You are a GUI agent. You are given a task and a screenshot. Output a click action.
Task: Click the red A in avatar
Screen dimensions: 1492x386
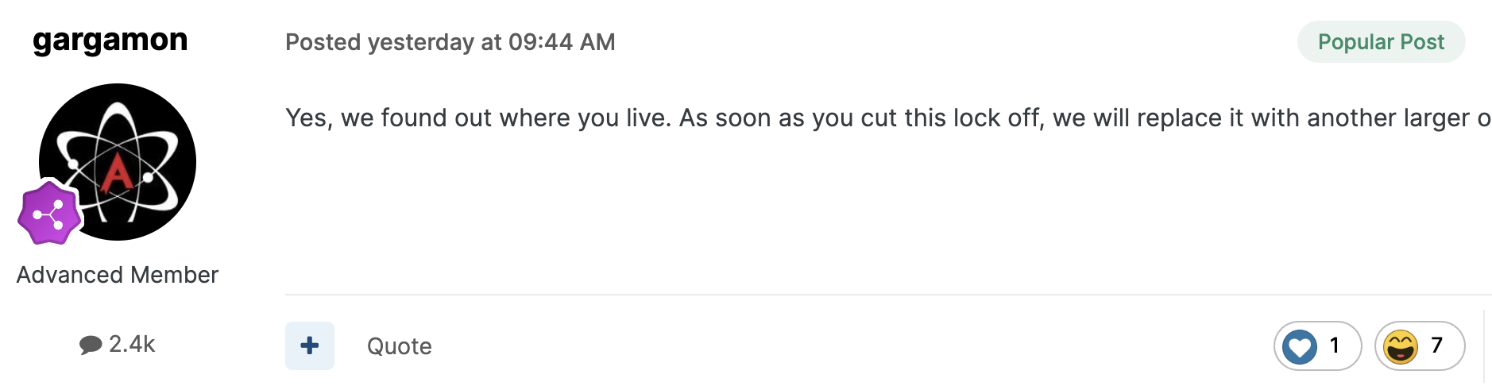click(x=118, y=172)
